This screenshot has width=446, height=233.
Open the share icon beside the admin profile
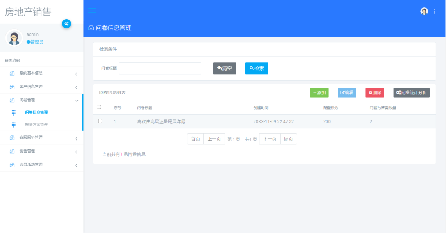(x=67, y=24)
